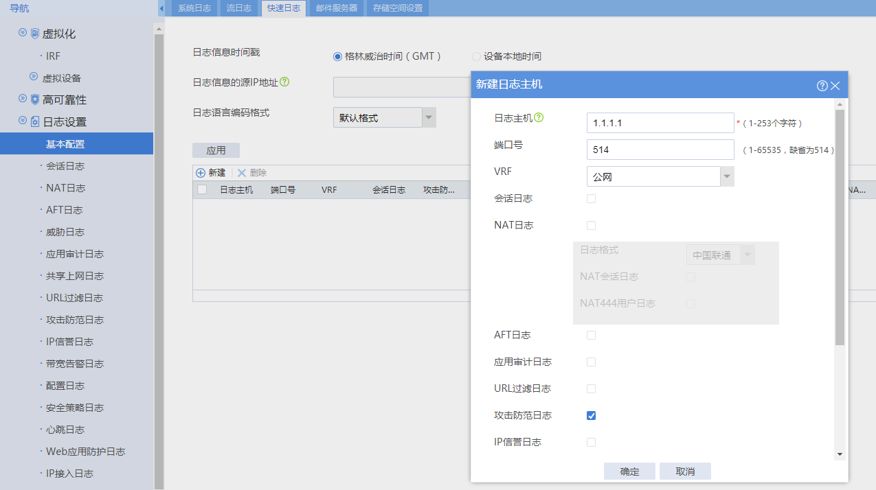876x490 pixels.
Task: Click the 确定 button in dialog
Action: [629, 471]
